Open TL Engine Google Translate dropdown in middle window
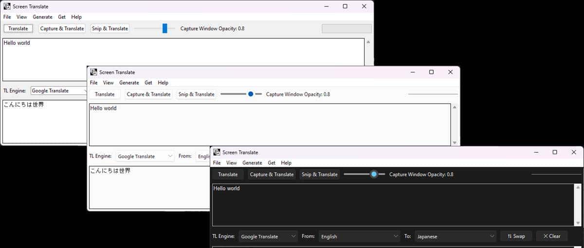584x248 pixels. click(145, 156)
